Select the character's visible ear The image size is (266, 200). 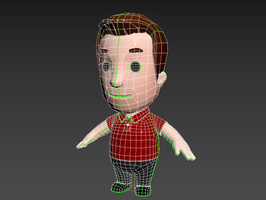tap(162, 79)
